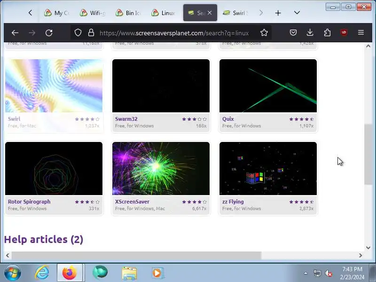Image resolution: width=376 pixels, height=282 pixels.
Task: Click the horizontal scrollbar right arrow
Action: (x=360, y=255)
